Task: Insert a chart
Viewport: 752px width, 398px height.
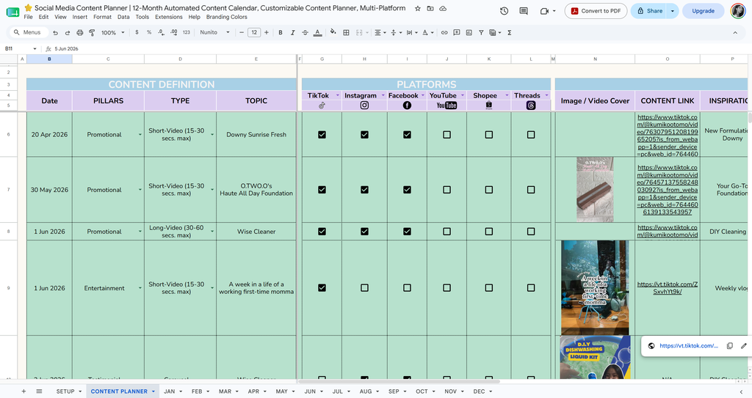Action: (469, 32)
